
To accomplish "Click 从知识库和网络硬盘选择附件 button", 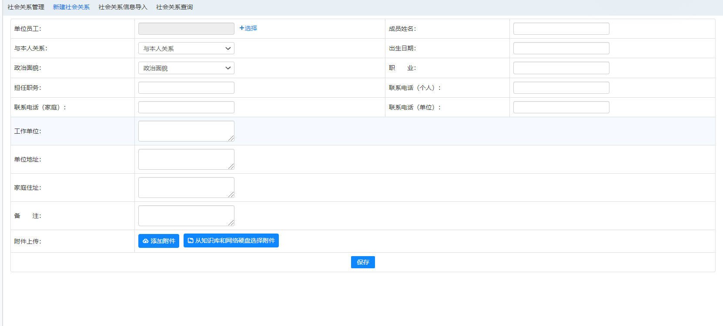I will (x=231, y=240).
